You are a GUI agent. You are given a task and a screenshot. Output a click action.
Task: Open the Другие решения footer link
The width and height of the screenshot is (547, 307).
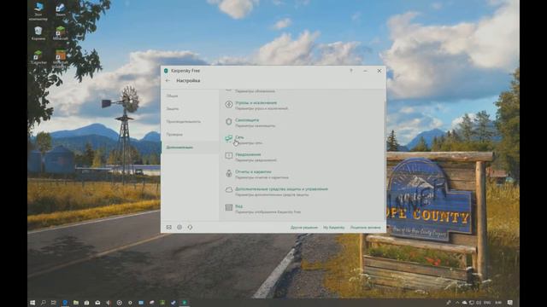(304, 228)
